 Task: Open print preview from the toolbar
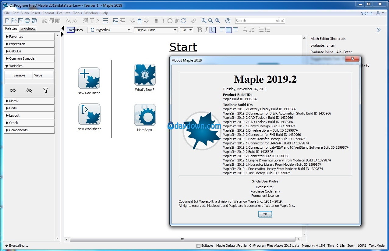click(x=34, y=21)
